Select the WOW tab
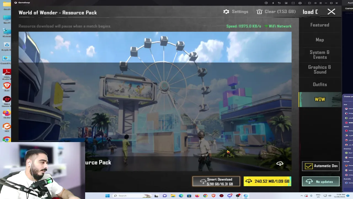The image size is (353, 199). click(320, 99)
